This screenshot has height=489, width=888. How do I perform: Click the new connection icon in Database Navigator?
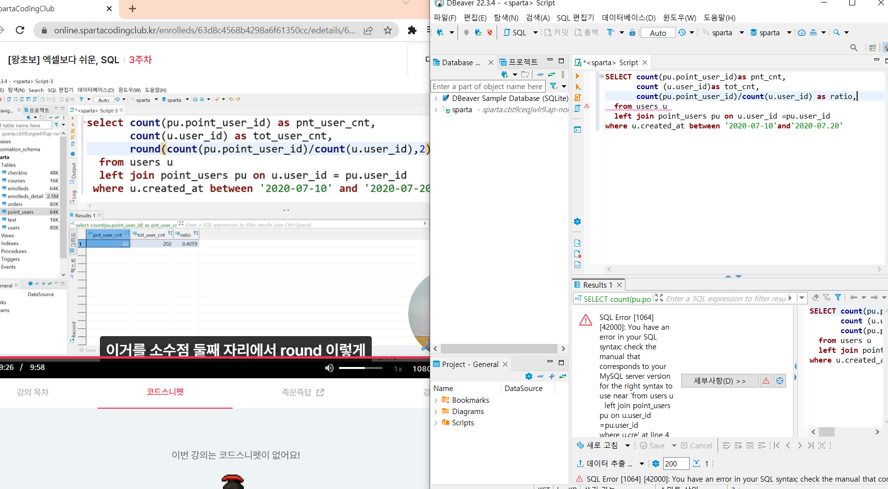(x=505, y=74)
